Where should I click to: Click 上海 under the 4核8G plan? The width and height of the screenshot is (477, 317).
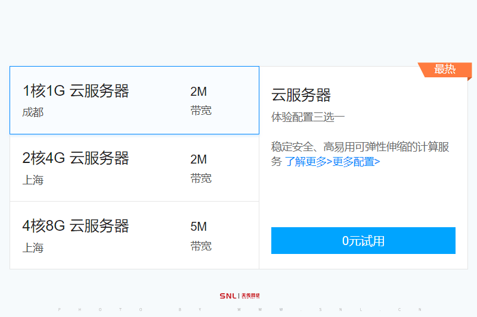[x=33, y=247]
